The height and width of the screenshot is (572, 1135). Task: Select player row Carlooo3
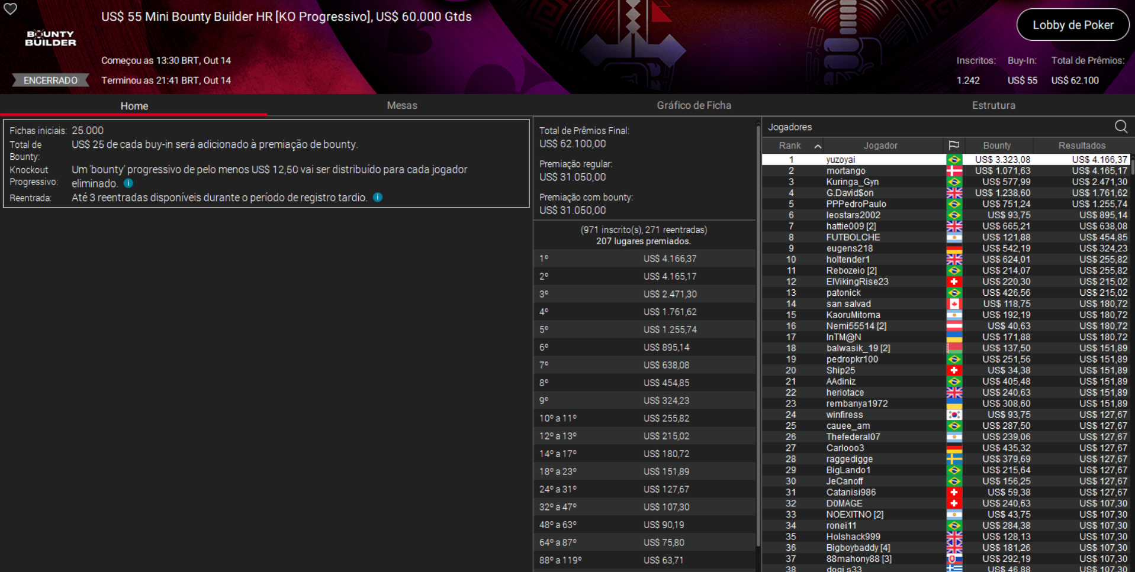[x=946, y=448]
